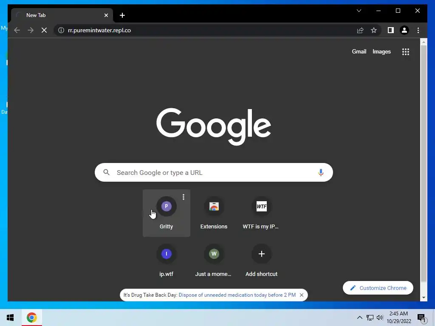Viewport: 435px width, 326px height.
Task: Click Chrome icon in taskbar
Action: [32, 318]
